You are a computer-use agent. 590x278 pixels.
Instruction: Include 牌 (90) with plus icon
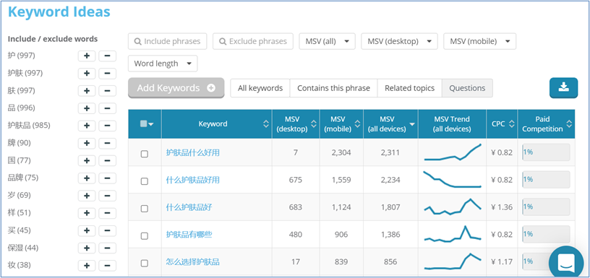tap(87, 143)
